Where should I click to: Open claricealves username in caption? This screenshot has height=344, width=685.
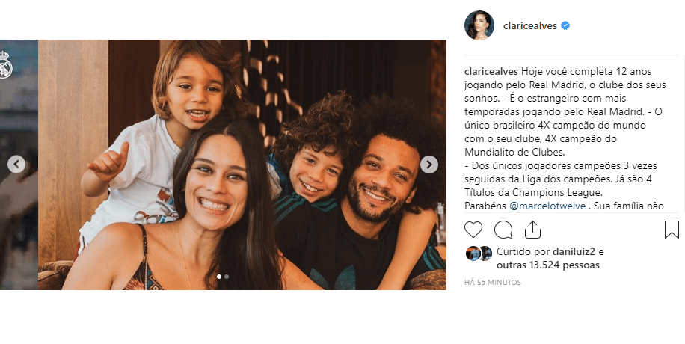[x=491, y=71]
